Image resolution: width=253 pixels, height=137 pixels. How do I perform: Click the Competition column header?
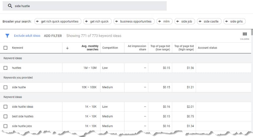coord(110,48)
